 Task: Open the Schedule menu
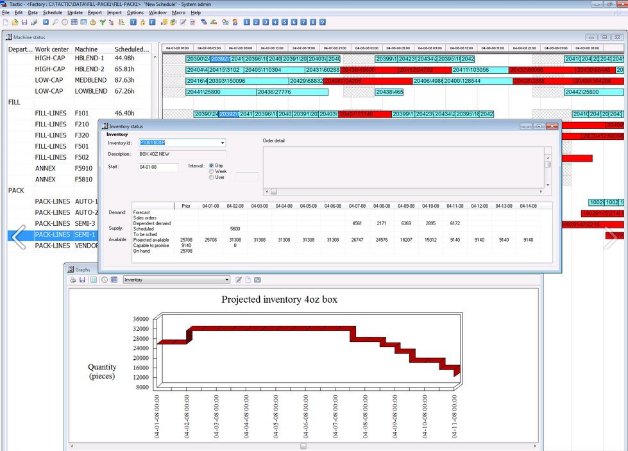(x=53, y=12)
